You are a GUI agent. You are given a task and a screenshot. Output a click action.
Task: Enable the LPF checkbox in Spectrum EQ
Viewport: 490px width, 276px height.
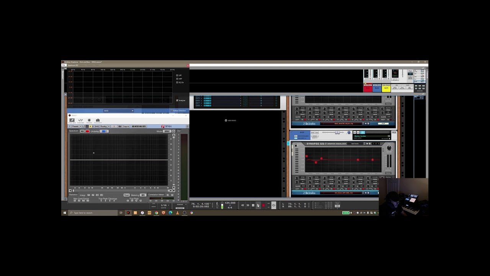[177, 76]
